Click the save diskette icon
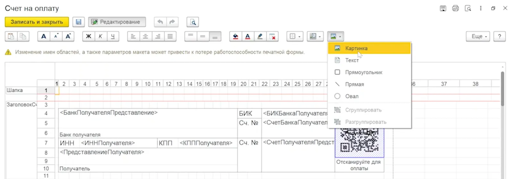 tap(78, 22)
